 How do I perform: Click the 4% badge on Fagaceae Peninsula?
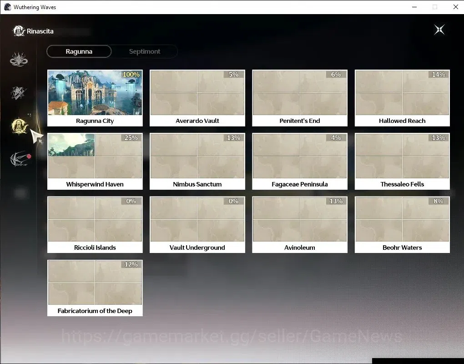pos(336,137)
